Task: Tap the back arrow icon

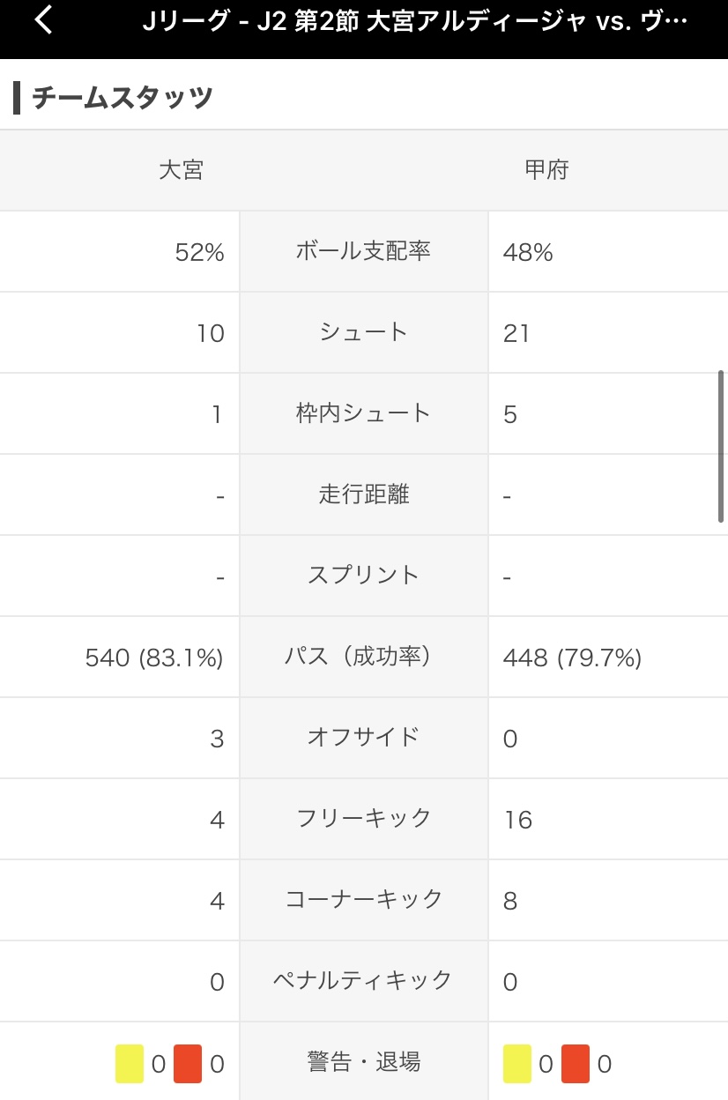Action: tap(43, 19)
